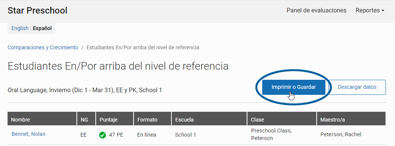Go to Comparaciones y Crecimiento breadcrumb
The image size is (395, 146).
(43, 47)
